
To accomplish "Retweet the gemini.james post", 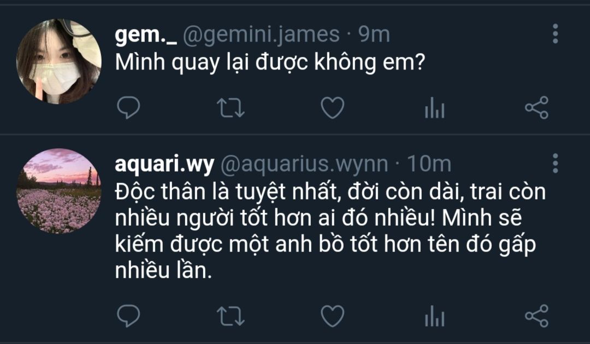I will click(231, 107).
